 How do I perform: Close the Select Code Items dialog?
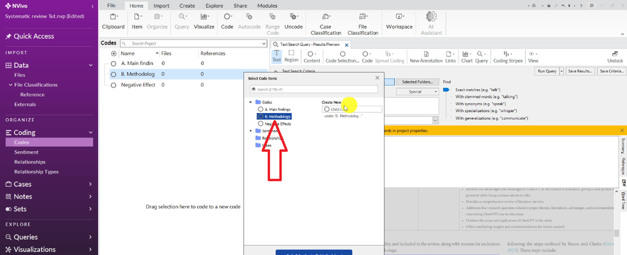coord(377,78)
